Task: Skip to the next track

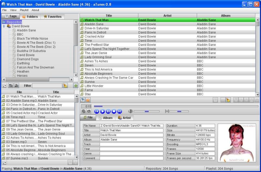Action: 120,112
